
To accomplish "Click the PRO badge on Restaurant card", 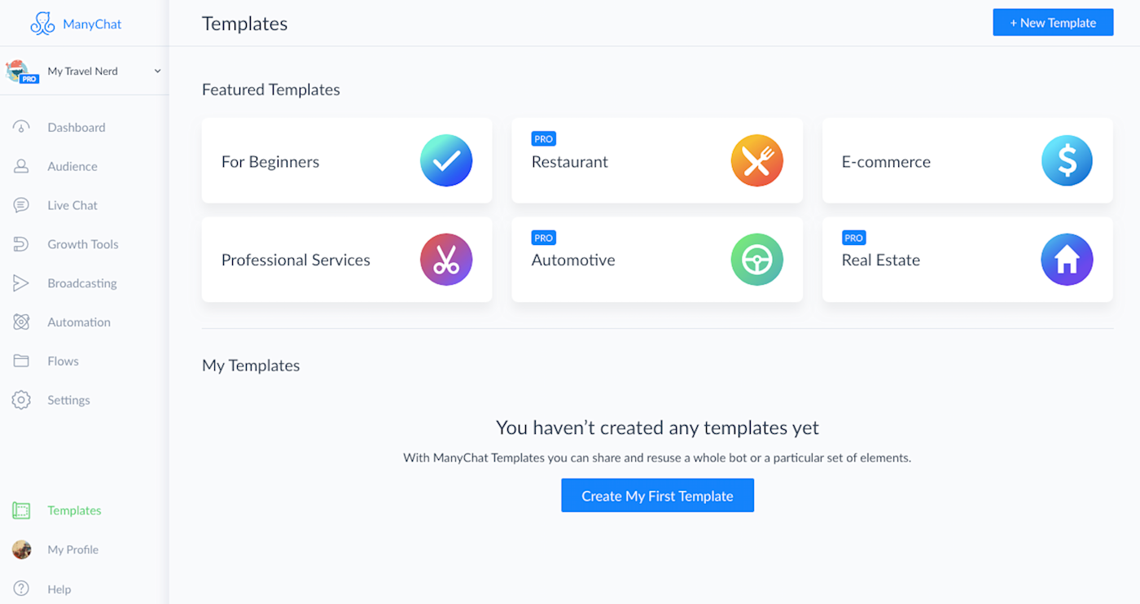I will 543,139.
